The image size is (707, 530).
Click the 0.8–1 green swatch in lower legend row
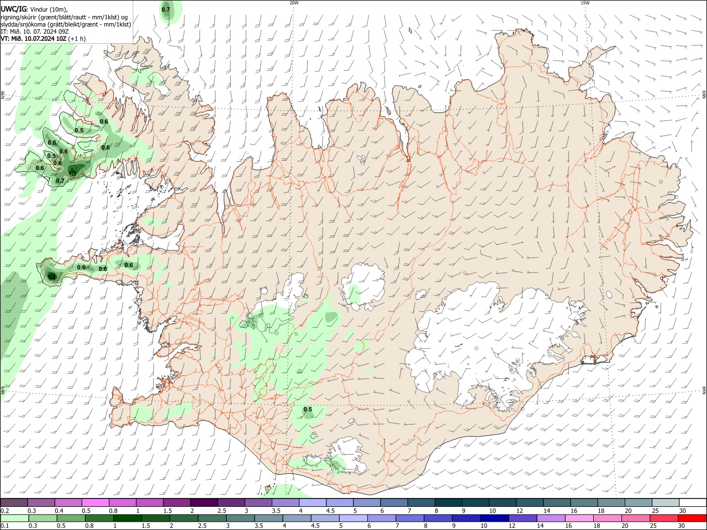pyautogui.click(x=99, y=518)
